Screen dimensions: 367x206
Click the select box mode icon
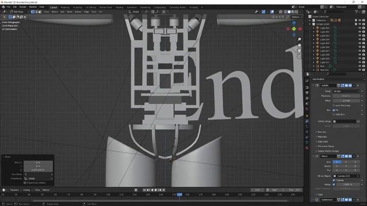pyautogui.click(x=10, y=17)
